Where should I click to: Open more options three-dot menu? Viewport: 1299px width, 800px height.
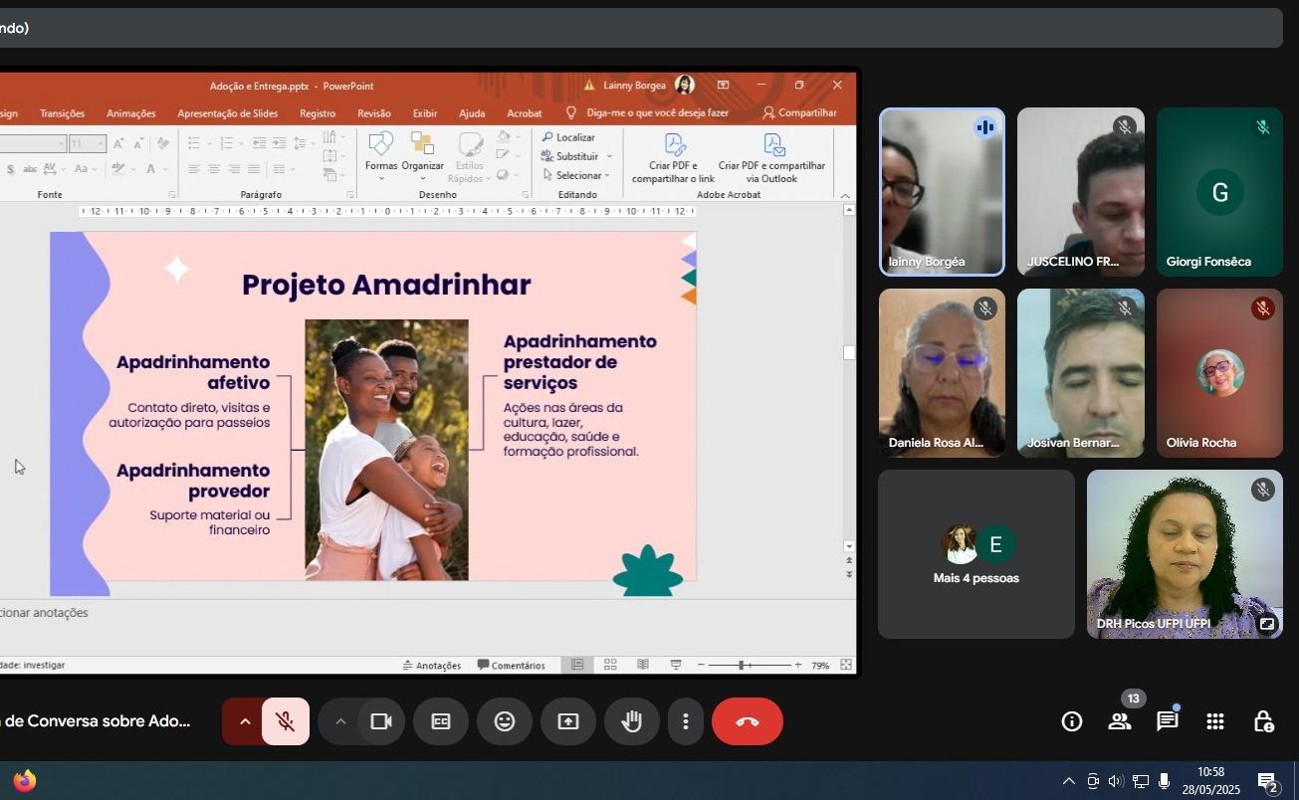[685, 721]
